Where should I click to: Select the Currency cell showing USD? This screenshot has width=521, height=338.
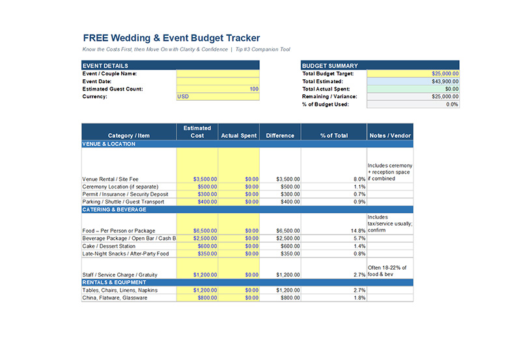click(x=218, y=96)
